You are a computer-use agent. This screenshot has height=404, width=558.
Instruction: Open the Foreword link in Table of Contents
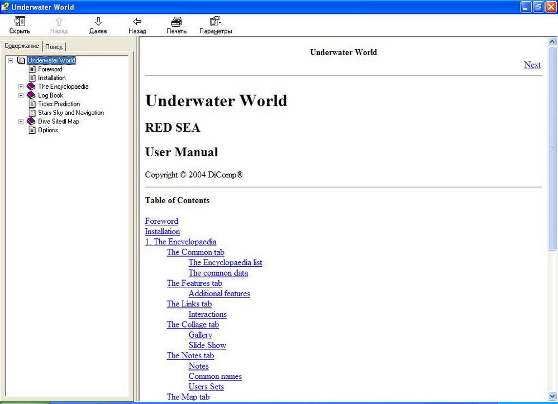[x=161, y=221]
